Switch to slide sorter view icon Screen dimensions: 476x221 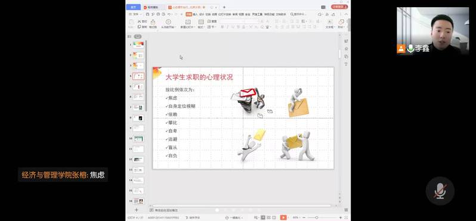(269, 217)
